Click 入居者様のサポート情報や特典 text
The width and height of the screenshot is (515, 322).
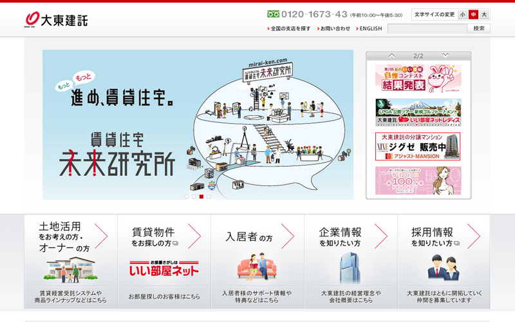click(x=257, y=297)
